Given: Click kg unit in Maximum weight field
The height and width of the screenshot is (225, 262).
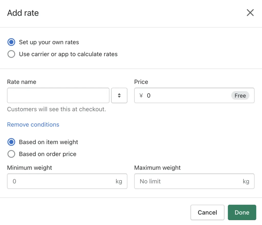Looking at the screenshot, I should (x=246, y=181).
